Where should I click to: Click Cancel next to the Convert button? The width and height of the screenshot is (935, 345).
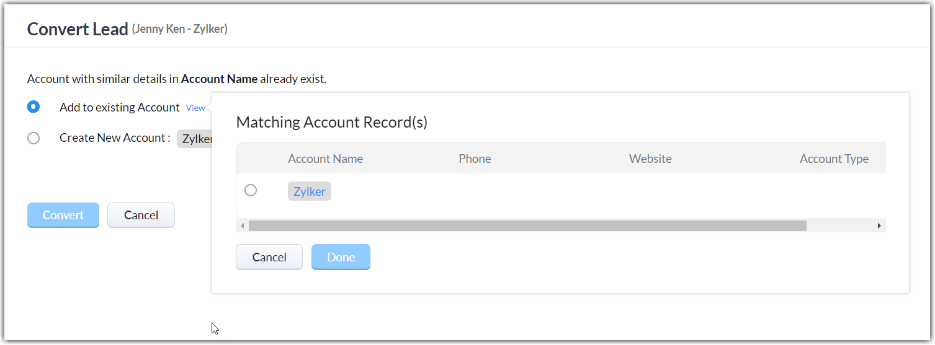(x=141, y=215)
